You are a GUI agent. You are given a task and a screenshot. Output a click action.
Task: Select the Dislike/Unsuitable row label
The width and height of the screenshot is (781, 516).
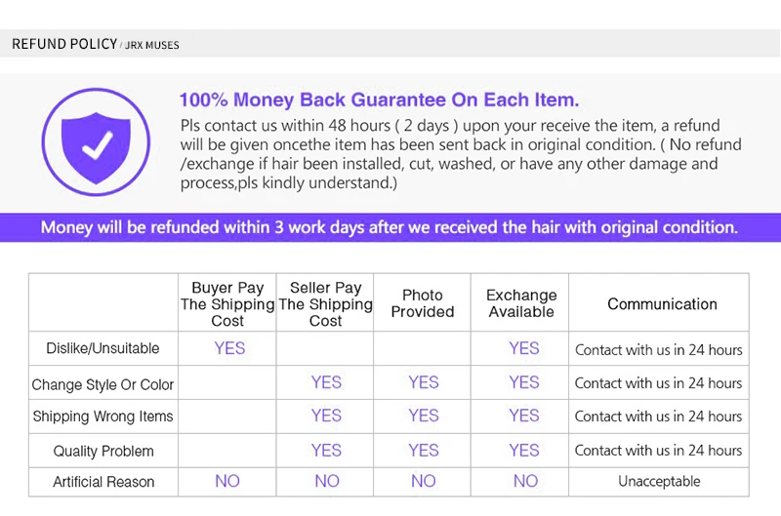click(x=103, y=348)
